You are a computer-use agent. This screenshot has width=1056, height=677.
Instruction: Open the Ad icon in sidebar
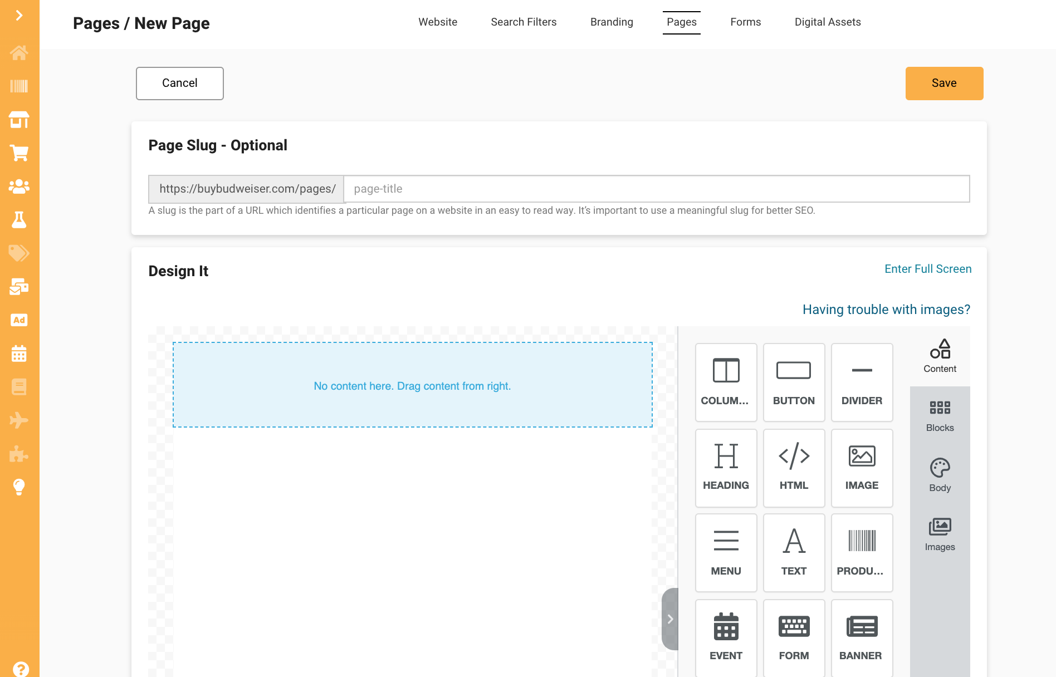coord(19,320)
